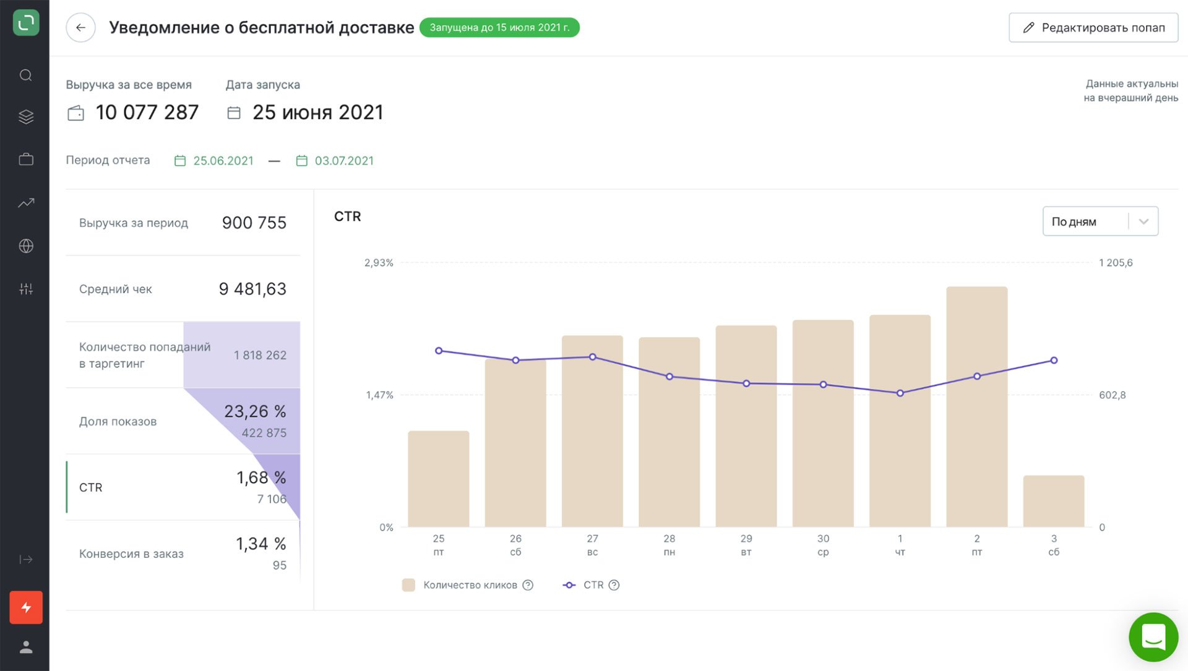
Task: Click the 2,93% axis label
Action: pos(379,263)
